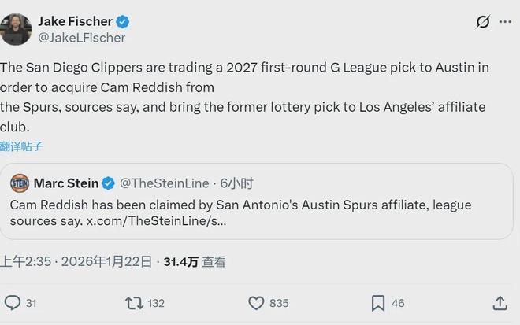
Task: Click Marc Stein's verified badge
Action: (109, 183)
